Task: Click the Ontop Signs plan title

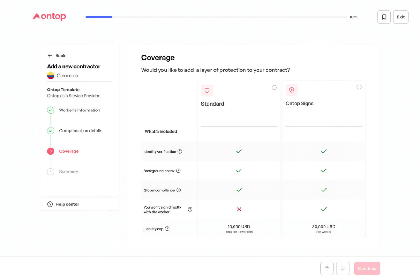Action: 299,103
